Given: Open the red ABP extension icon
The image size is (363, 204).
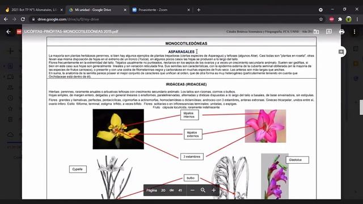Looking at the screenshot, I should 331,19.
